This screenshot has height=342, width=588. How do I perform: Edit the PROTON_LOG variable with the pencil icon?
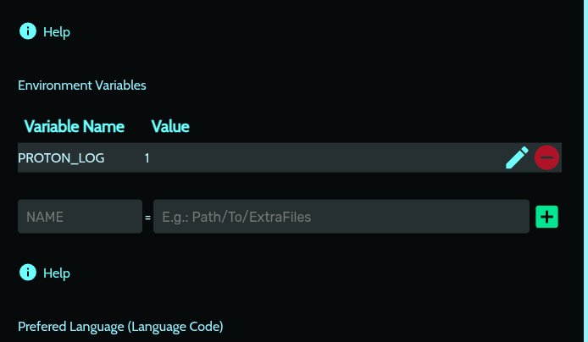click(x=517, y=157)
